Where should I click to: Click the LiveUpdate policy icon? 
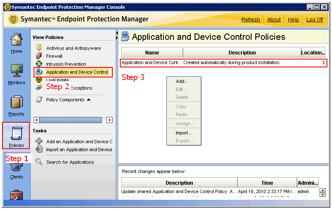[x=39, y=80]
